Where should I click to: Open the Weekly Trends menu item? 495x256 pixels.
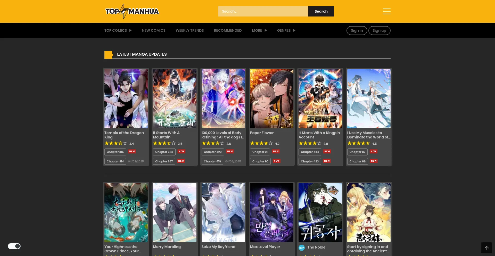[190, 30]
